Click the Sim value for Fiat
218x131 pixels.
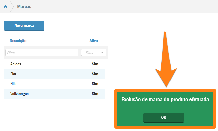click(x=95, y=74)
